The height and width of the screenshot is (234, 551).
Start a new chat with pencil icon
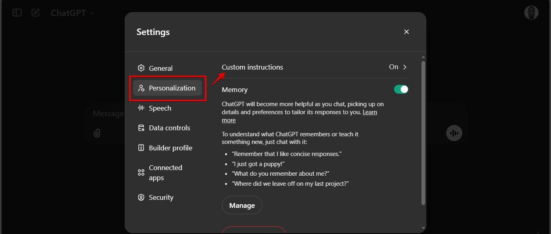click(35, 13)
